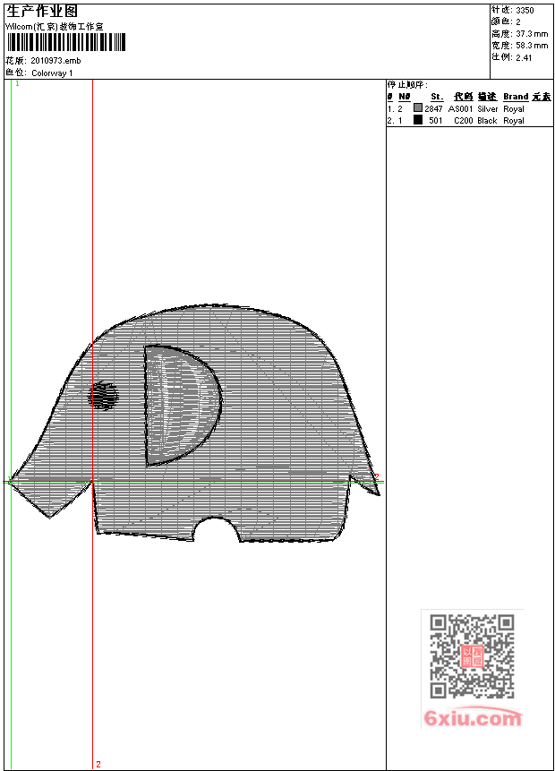Click the green start marker at the elephant's trunk
Screen dimensions: 555x771
[11, 481]
